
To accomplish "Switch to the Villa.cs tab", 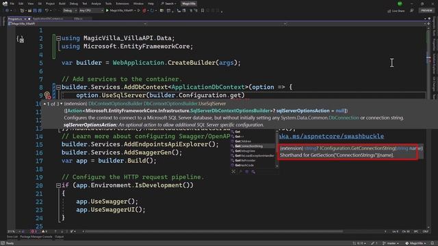I will pyautogui.click(x=78, y=18).
